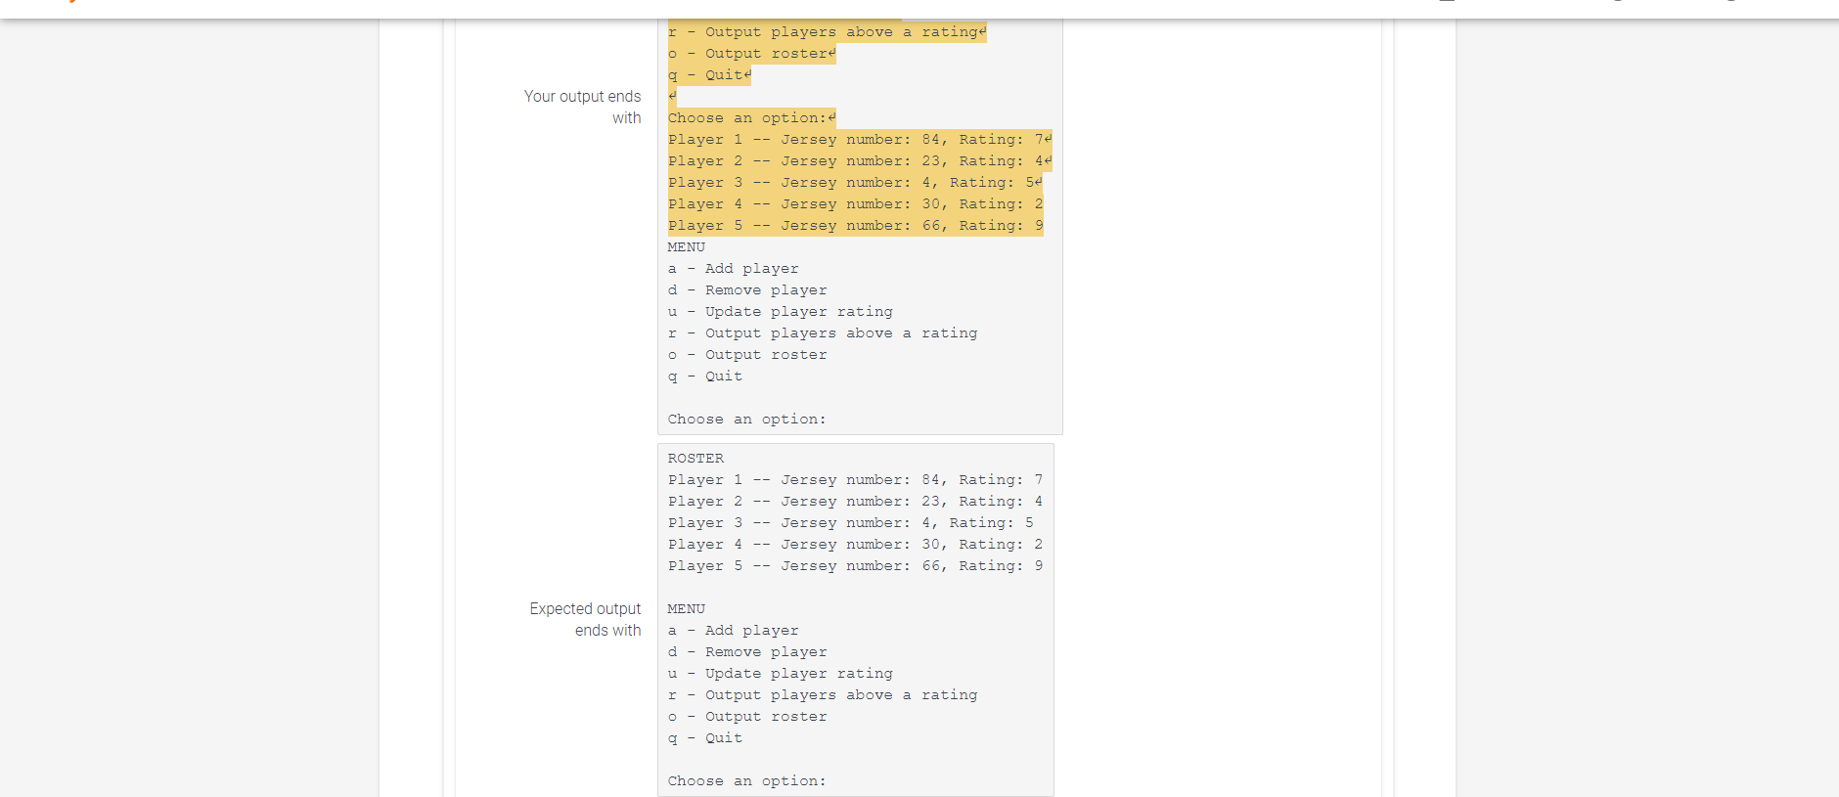Click highlighted 'q - Quit' line in your output
This screenshot has width=1839, height=797.
710,75
